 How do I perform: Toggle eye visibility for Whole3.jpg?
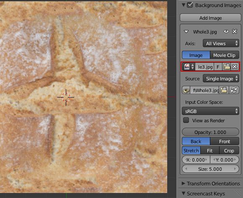226,31
